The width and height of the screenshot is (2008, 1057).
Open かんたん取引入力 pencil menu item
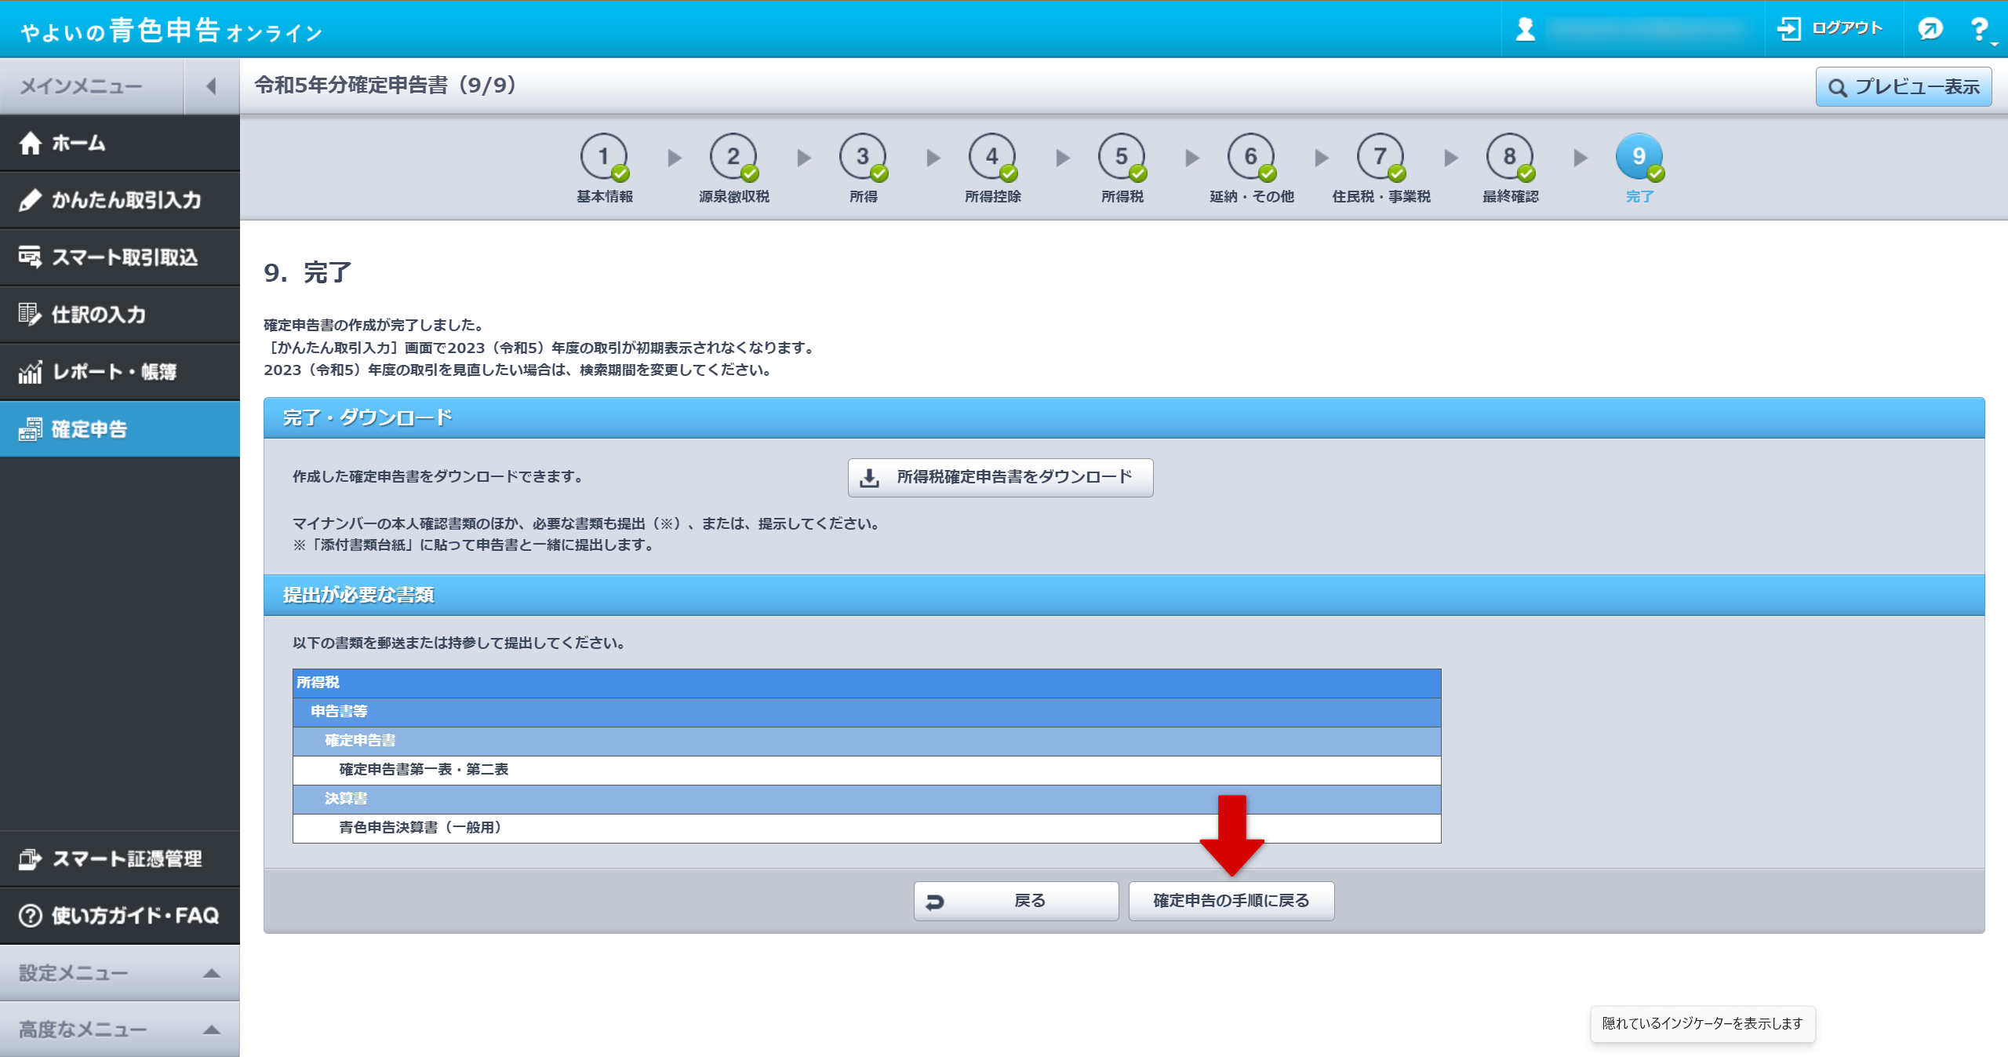[119, 200]
